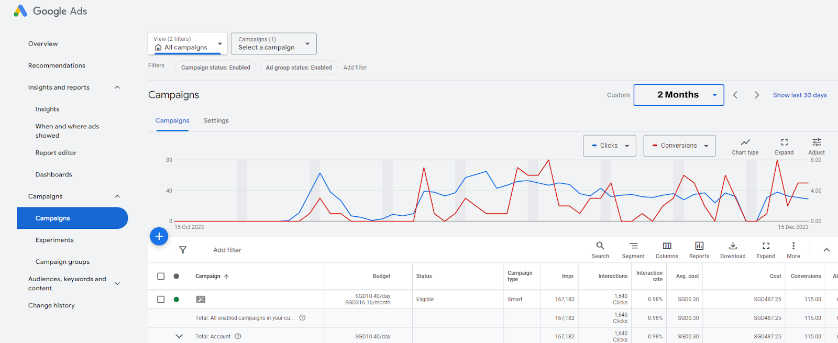838x343 pixels.
Task: Open Dashboards in the sidebar
Action: 54,174
